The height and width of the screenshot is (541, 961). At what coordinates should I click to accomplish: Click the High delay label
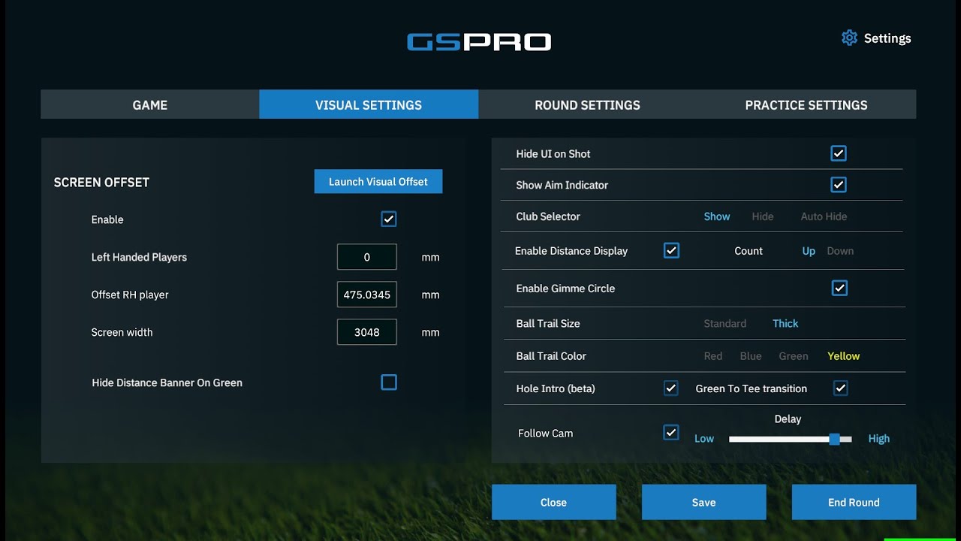click(879, 439)
